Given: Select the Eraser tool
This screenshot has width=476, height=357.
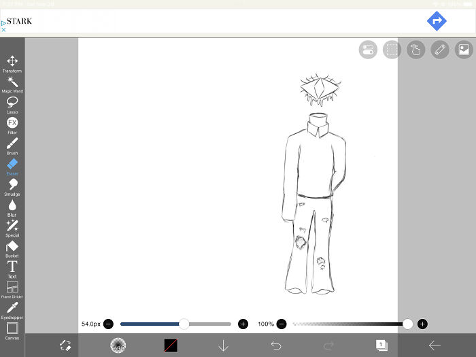Looking at the screenshot, I should [x=12, y=167].
